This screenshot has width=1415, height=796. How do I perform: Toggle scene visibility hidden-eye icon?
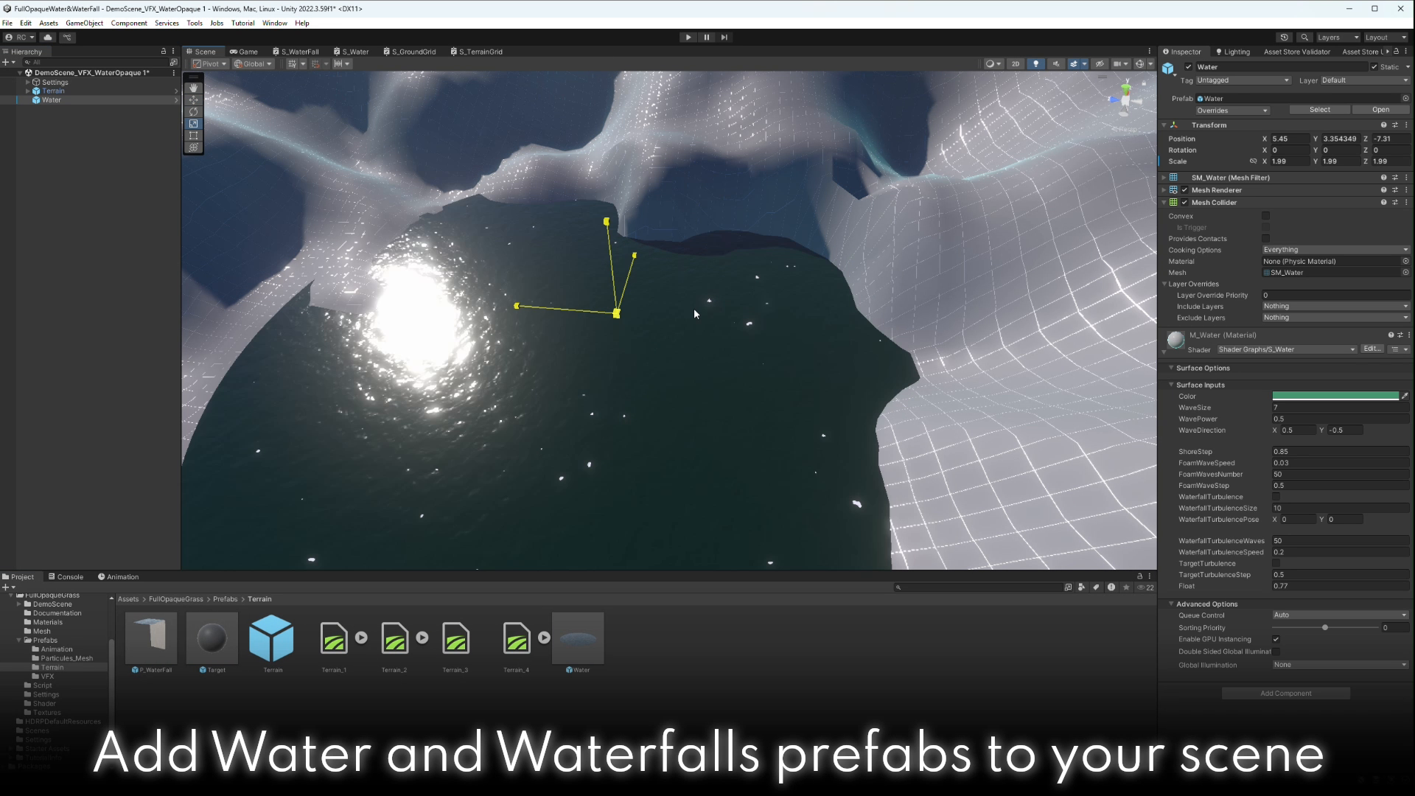pos(1100,64)
